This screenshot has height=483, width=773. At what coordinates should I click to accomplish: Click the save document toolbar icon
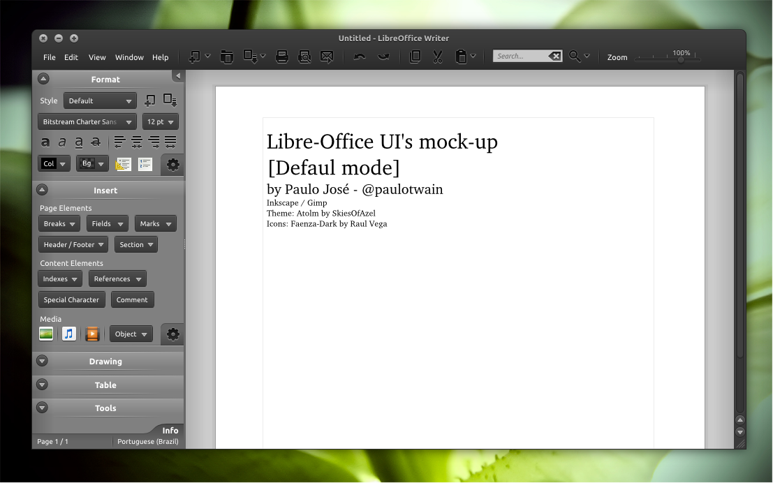[251, 57]
